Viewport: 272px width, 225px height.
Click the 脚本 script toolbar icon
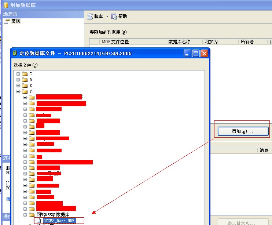pos(90,17)
